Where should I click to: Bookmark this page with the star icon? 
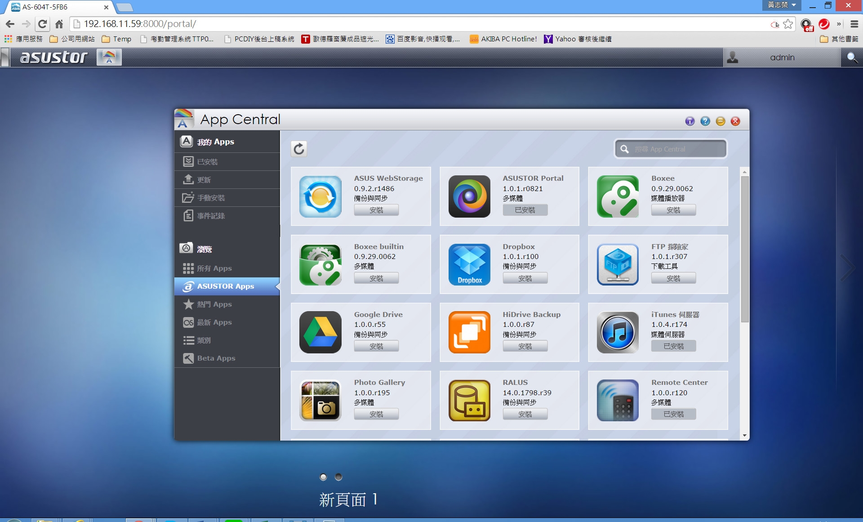tap(788, 24)
